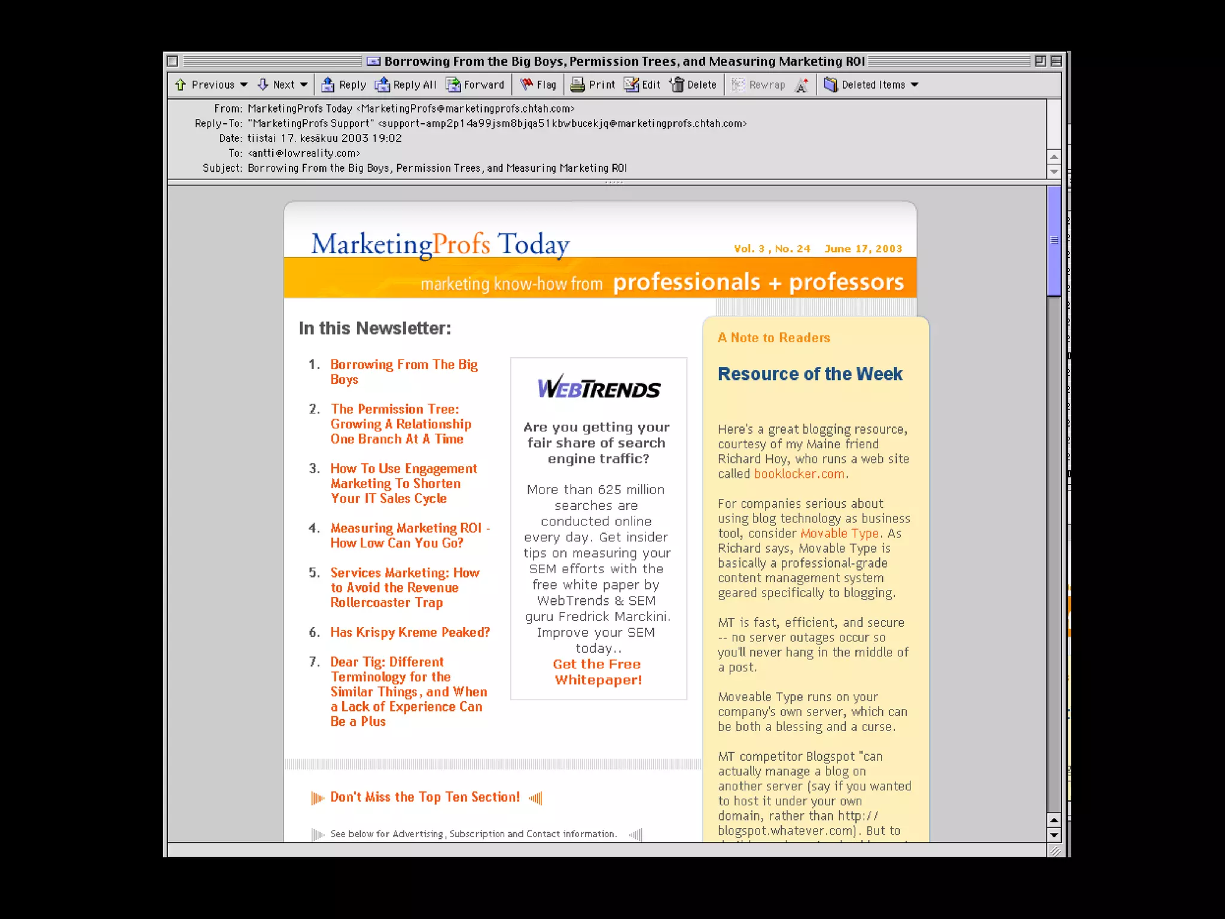The image size is (1225, 919).
Task: Click the Edit message icon
Action: [x=632, y=85]
